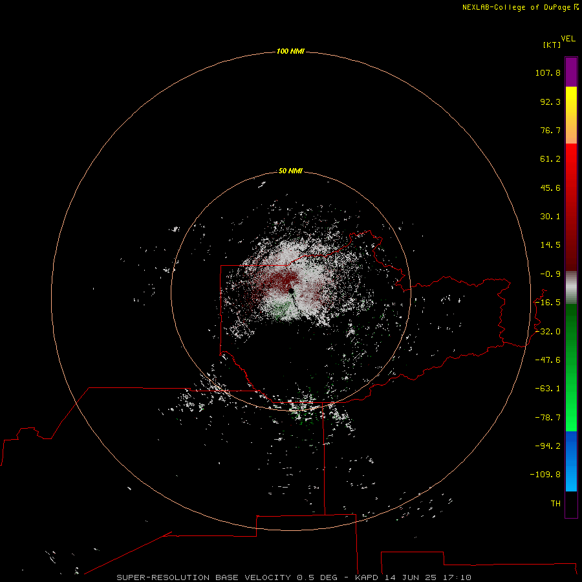This screenshot has height=582, width=582.
Task: Click the [KT] units label
Action: tap(552, 45)
